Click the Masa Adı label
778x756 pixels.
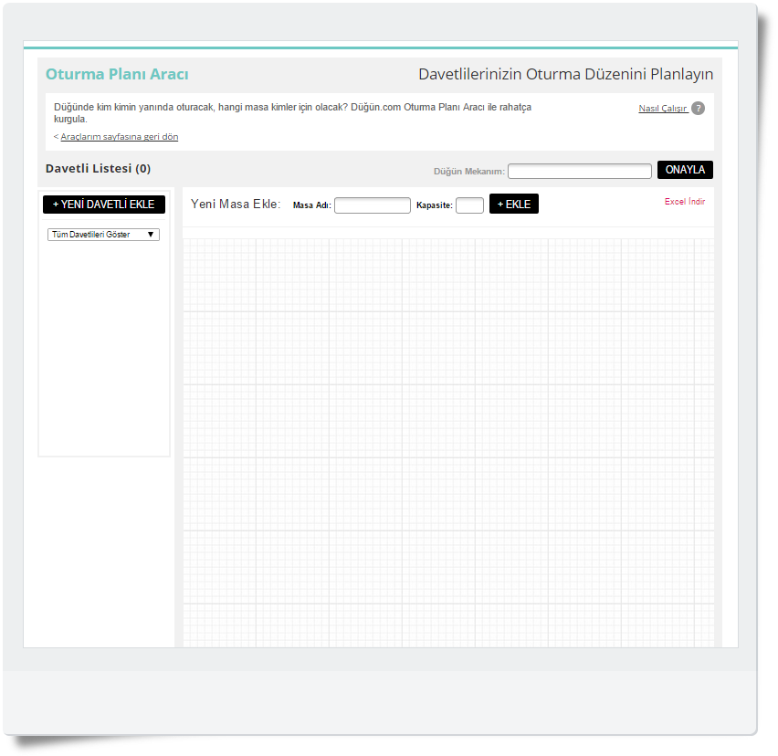(x=312, y=205)
